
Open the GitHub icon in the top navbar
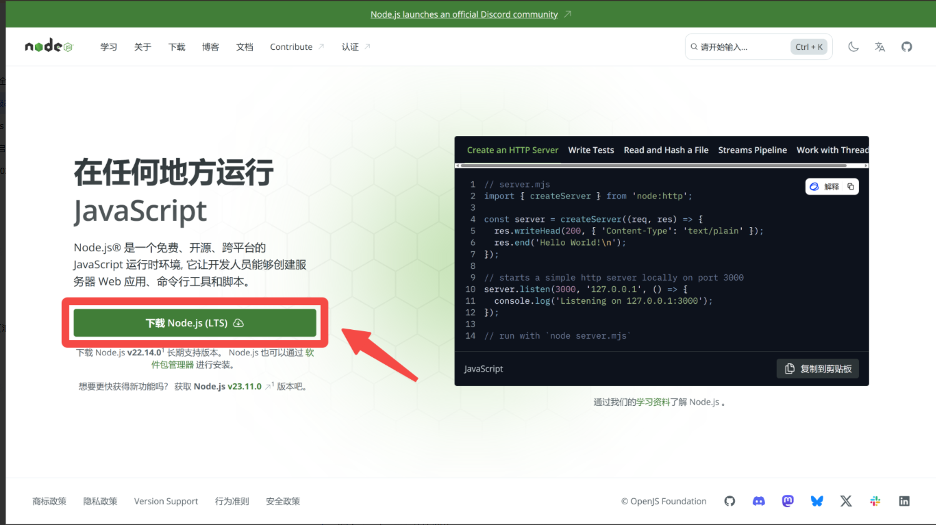coord(906,46)
